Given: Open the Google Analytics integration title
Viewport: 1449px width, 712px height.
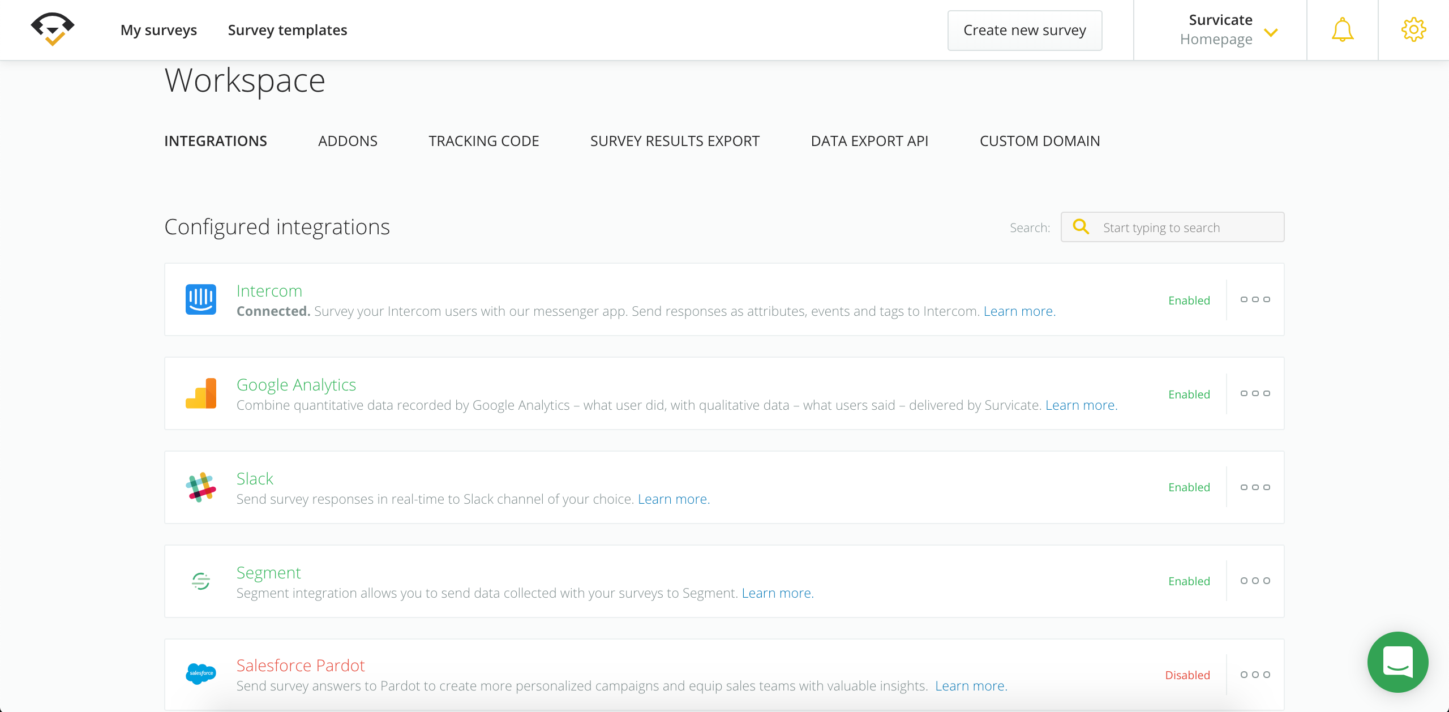Looking at the screenshot, I should 296,384.
